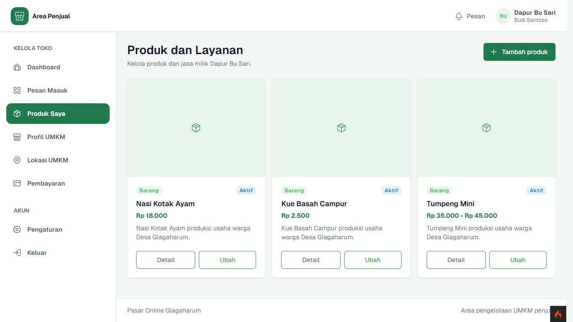573x322 pixels.
Task: Click the plus icon on Tambah produk
Action: [494, 52]
